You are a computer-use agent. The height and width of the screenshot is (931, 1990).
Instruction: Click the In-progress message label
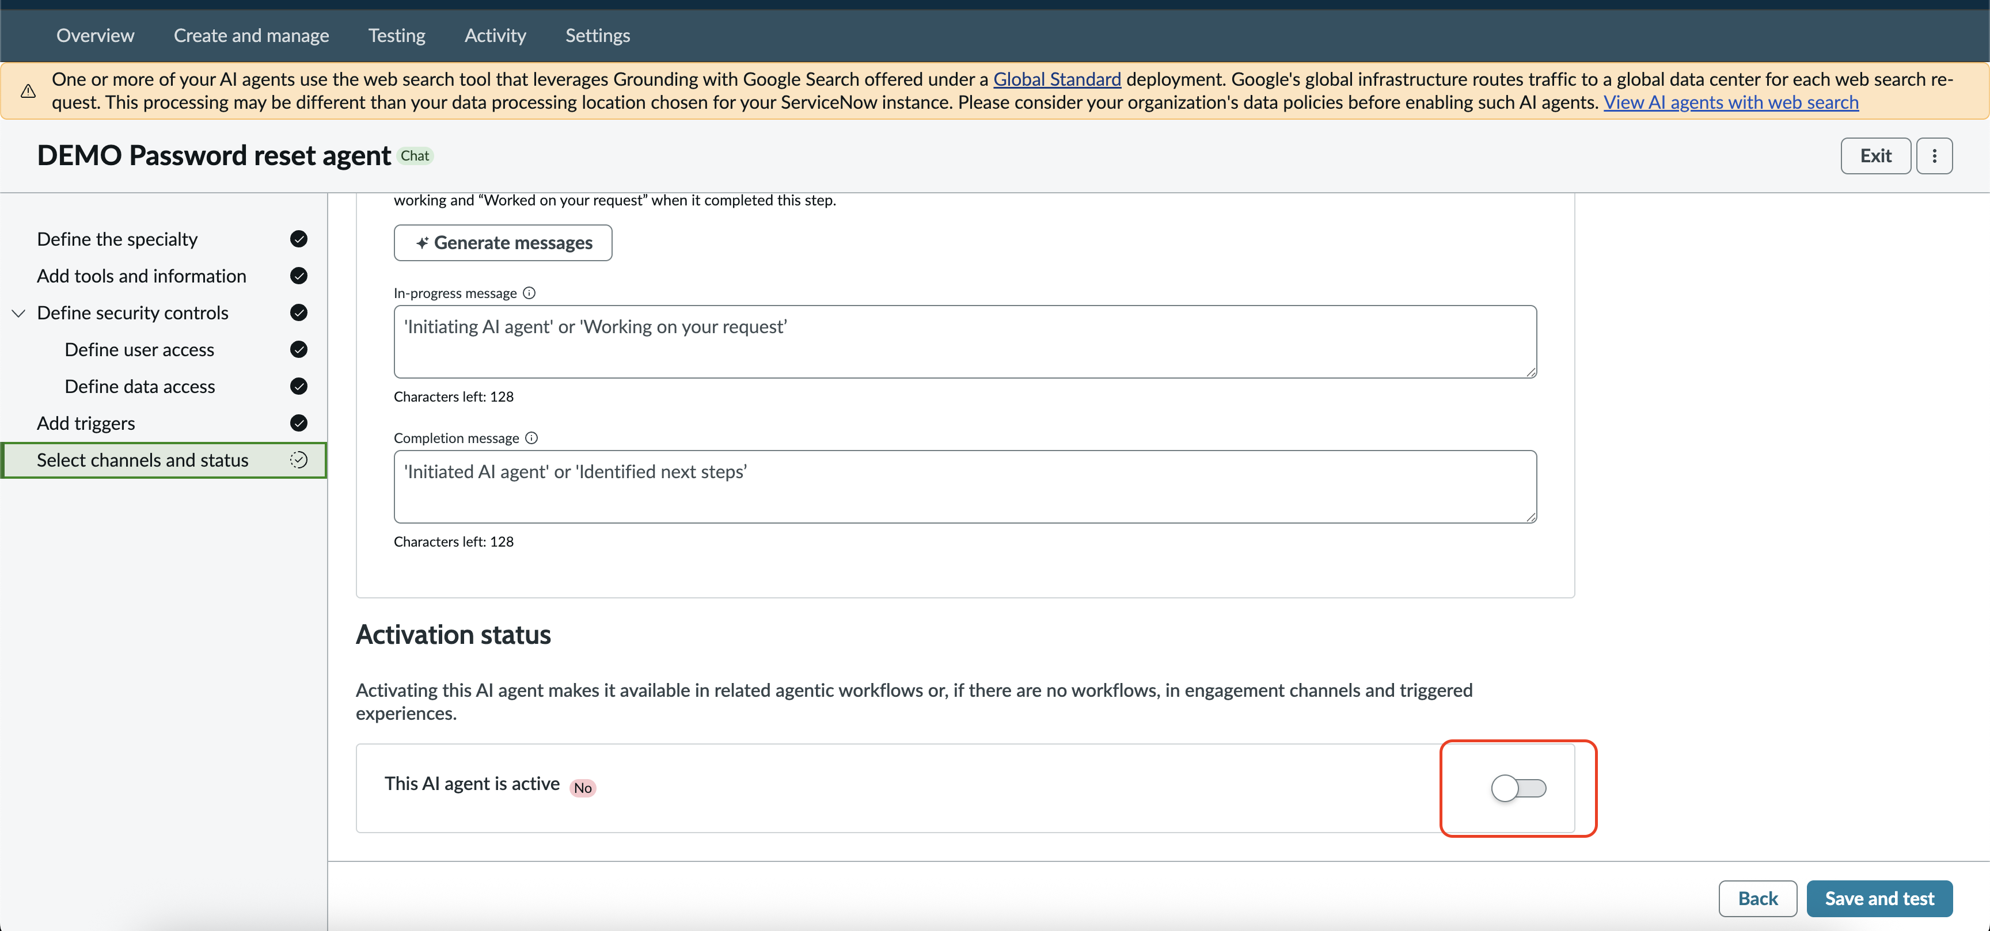pyautogui.click(x=455, y=293)
